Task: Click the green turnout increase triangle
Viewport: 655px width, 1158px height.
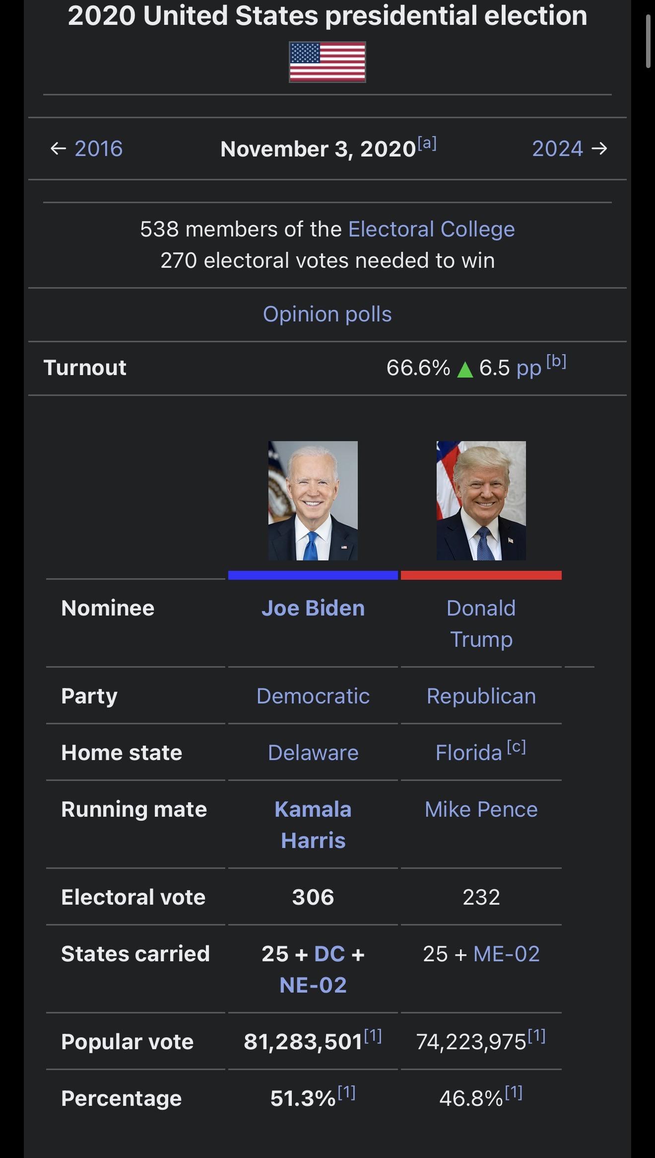Action: pyautogui.click(x=465, y=369)
